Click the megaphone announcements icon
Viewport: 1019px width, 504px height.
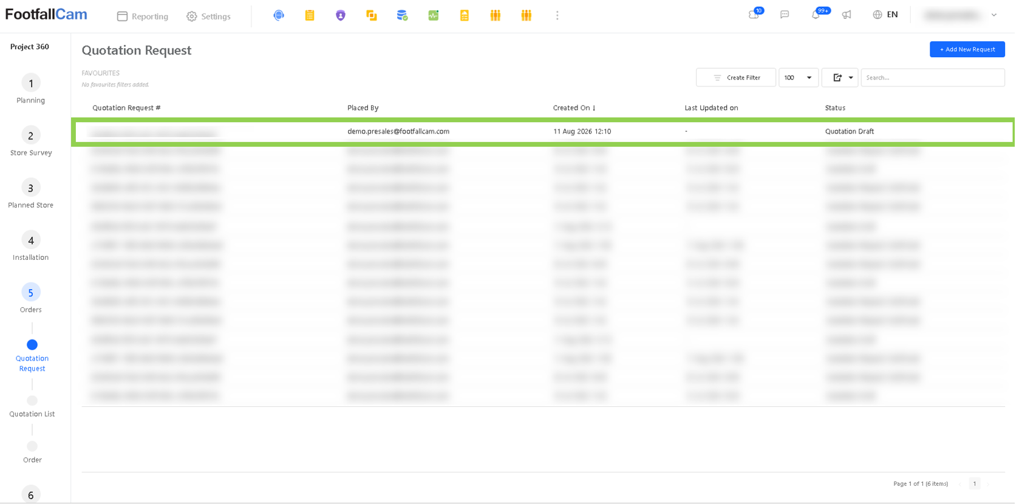847,15
